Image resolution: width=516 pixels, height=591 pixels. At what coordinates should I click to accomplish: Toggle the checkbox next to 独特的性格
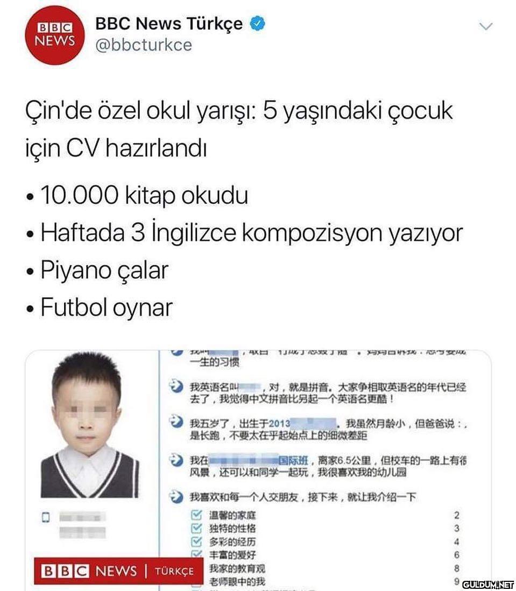coord(196,528)
